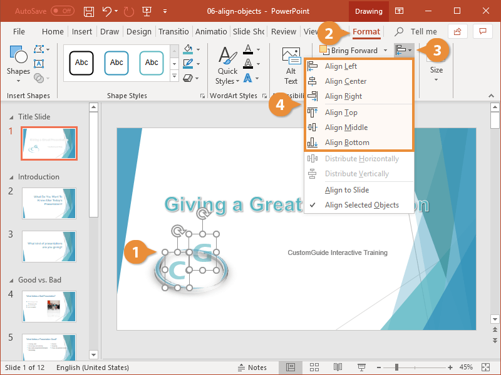
Task: Expand the Shape Styles gallery
Action: tap(174, 76)
